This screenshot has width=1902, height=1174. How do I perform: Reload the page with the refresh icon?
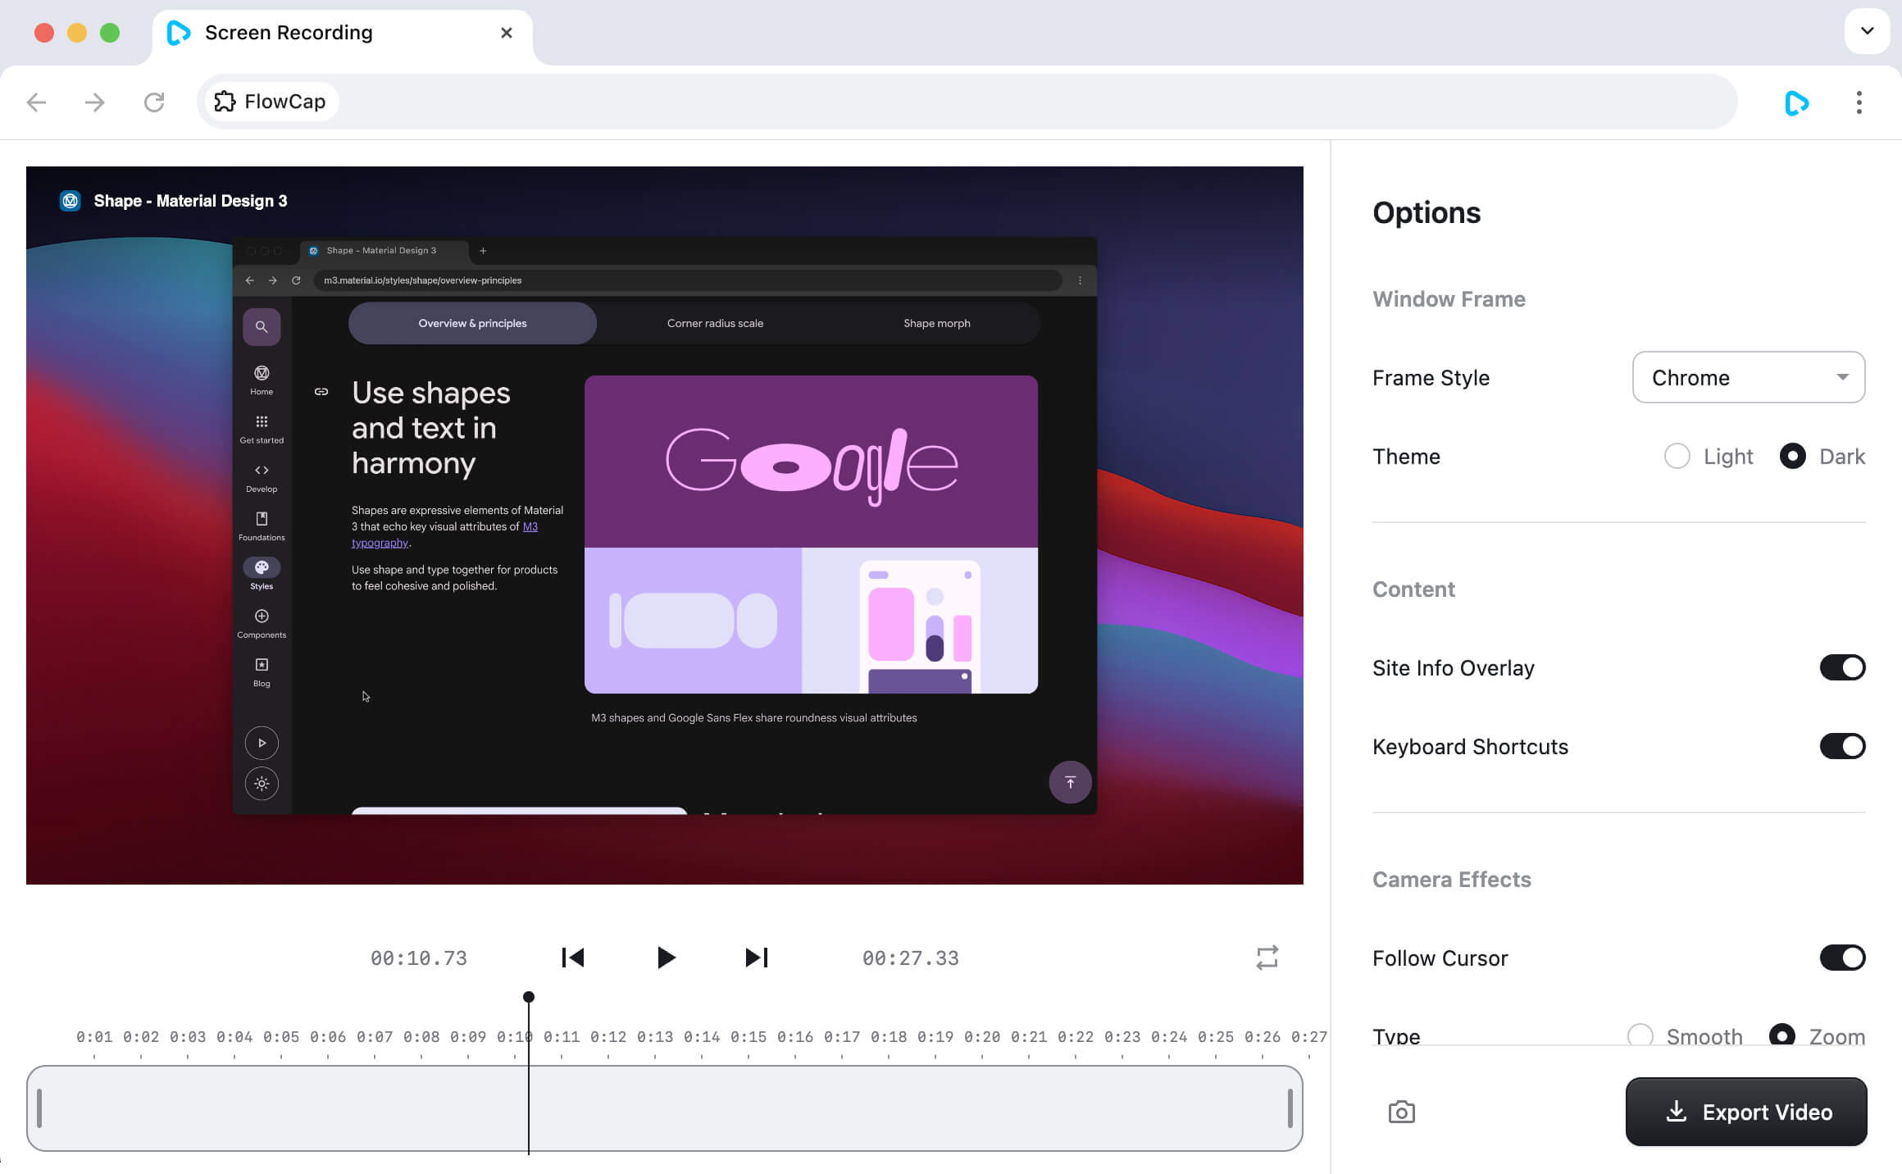click(154, 102)
